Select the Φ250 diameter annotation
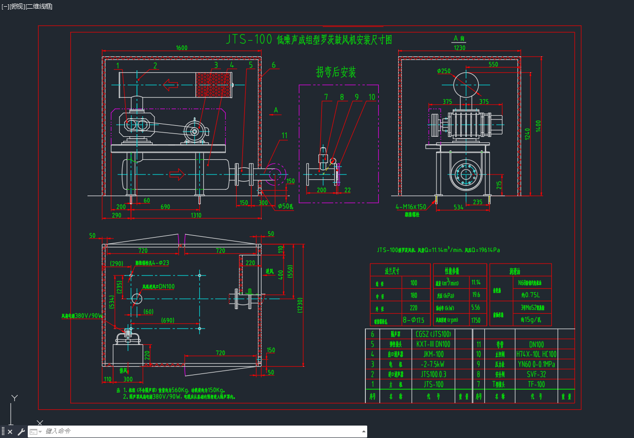The width and height of the screenshot is (634, 438). coord(444,71)
